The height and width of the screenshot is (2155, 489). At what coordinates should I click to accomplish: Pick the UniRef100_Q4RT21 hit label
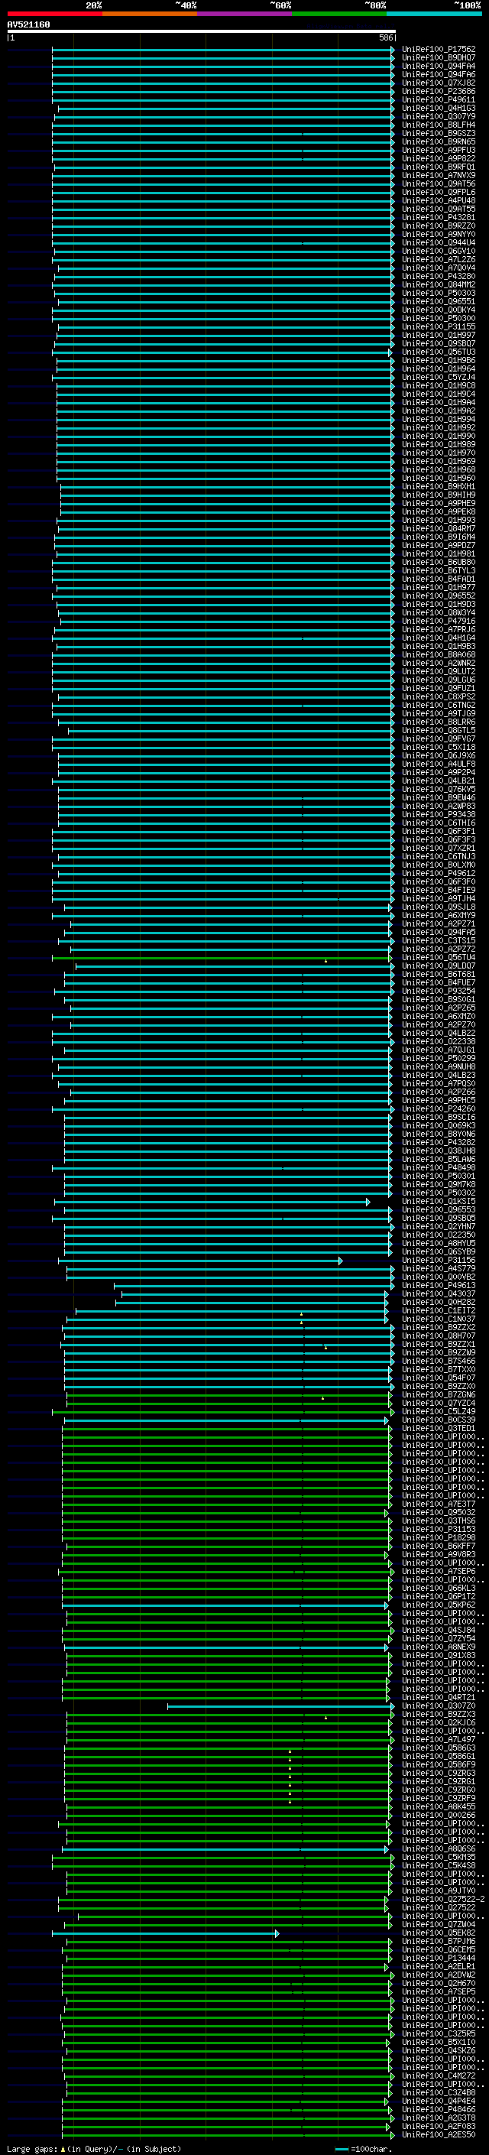(x=438, y=1697)
